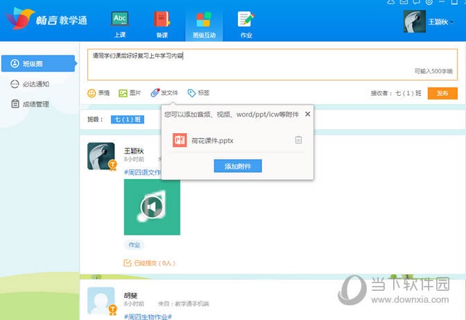
Task: Close the attachment popup
Action: [x=308, y=114]
